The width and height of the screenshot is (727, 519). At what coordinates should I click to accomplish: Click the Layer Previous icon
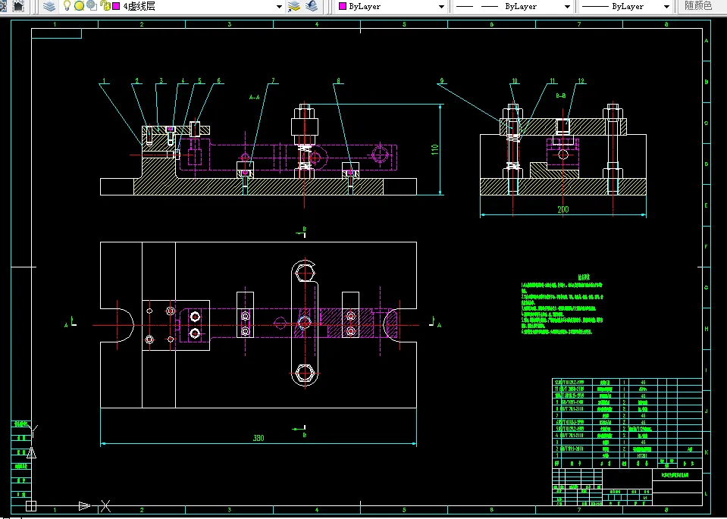point(312,6)
